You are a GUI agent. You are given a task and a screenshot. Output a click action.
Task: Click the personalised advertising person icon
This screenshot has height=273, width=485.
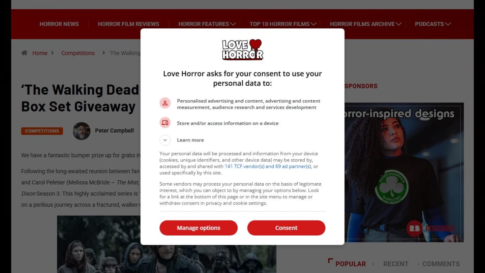click(x=165, y=103)
